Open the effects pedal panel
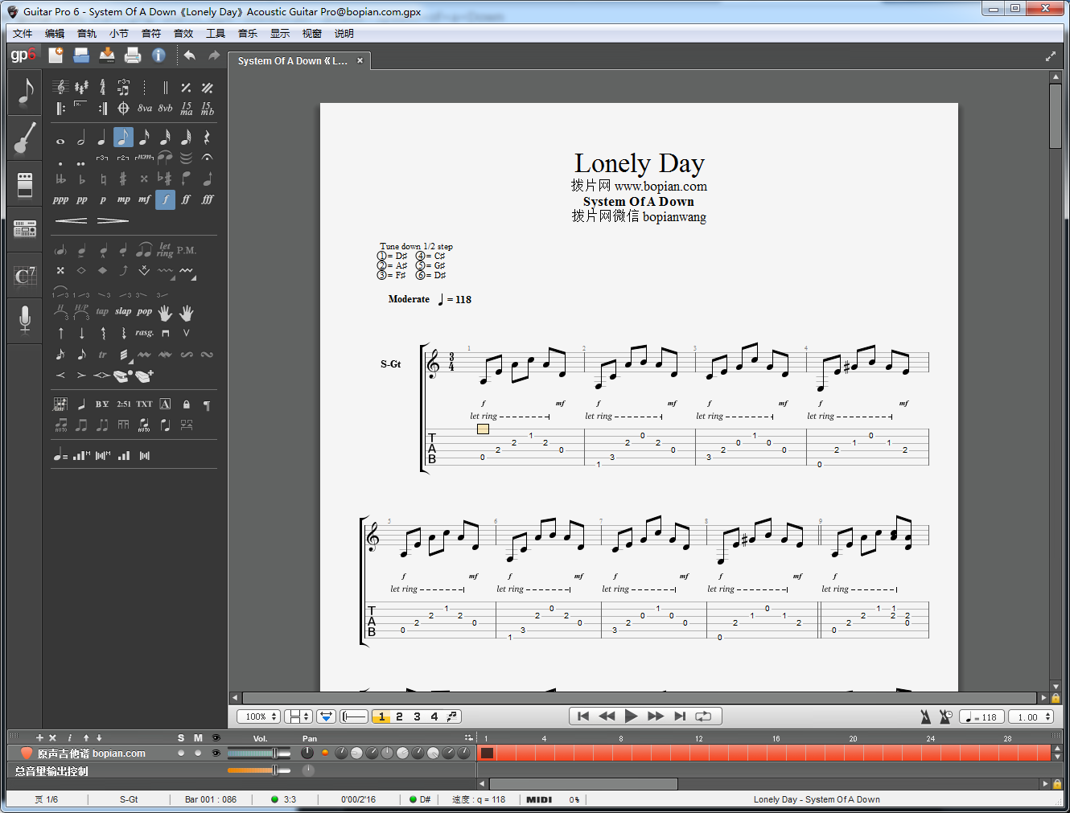The height and width of the screenshot is (813, 1070). [x=25, y=184]
